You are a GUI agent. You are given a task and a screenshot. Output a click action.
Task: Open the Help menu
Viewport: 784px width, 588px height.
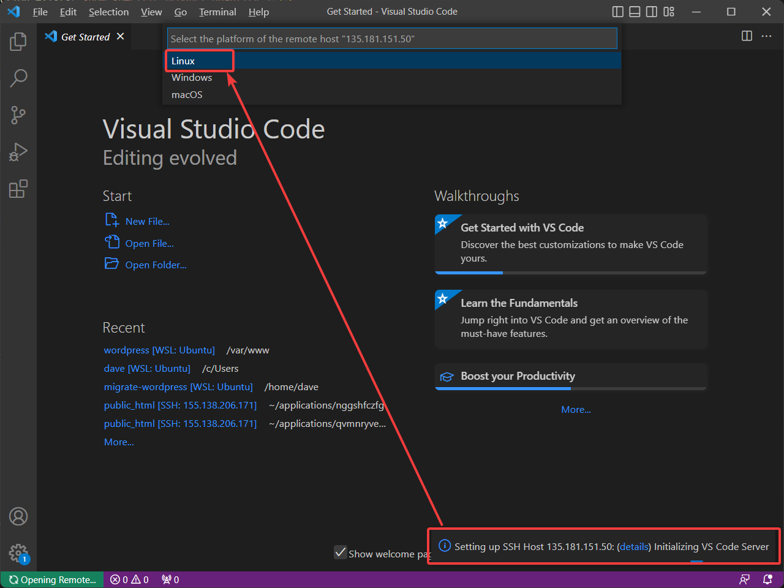258,12
